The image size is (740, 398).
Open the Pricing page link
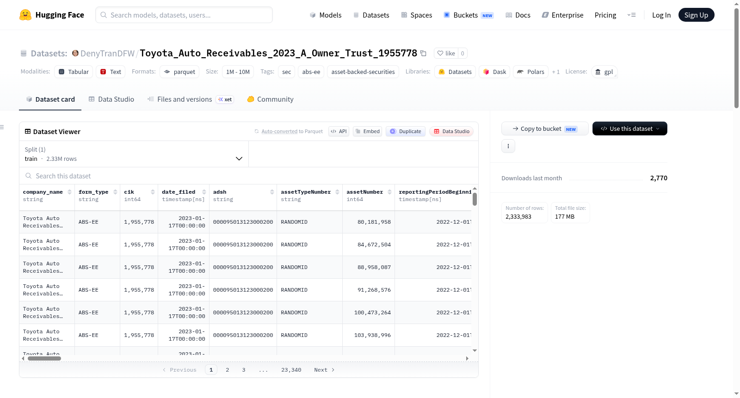tap(605, 15)
